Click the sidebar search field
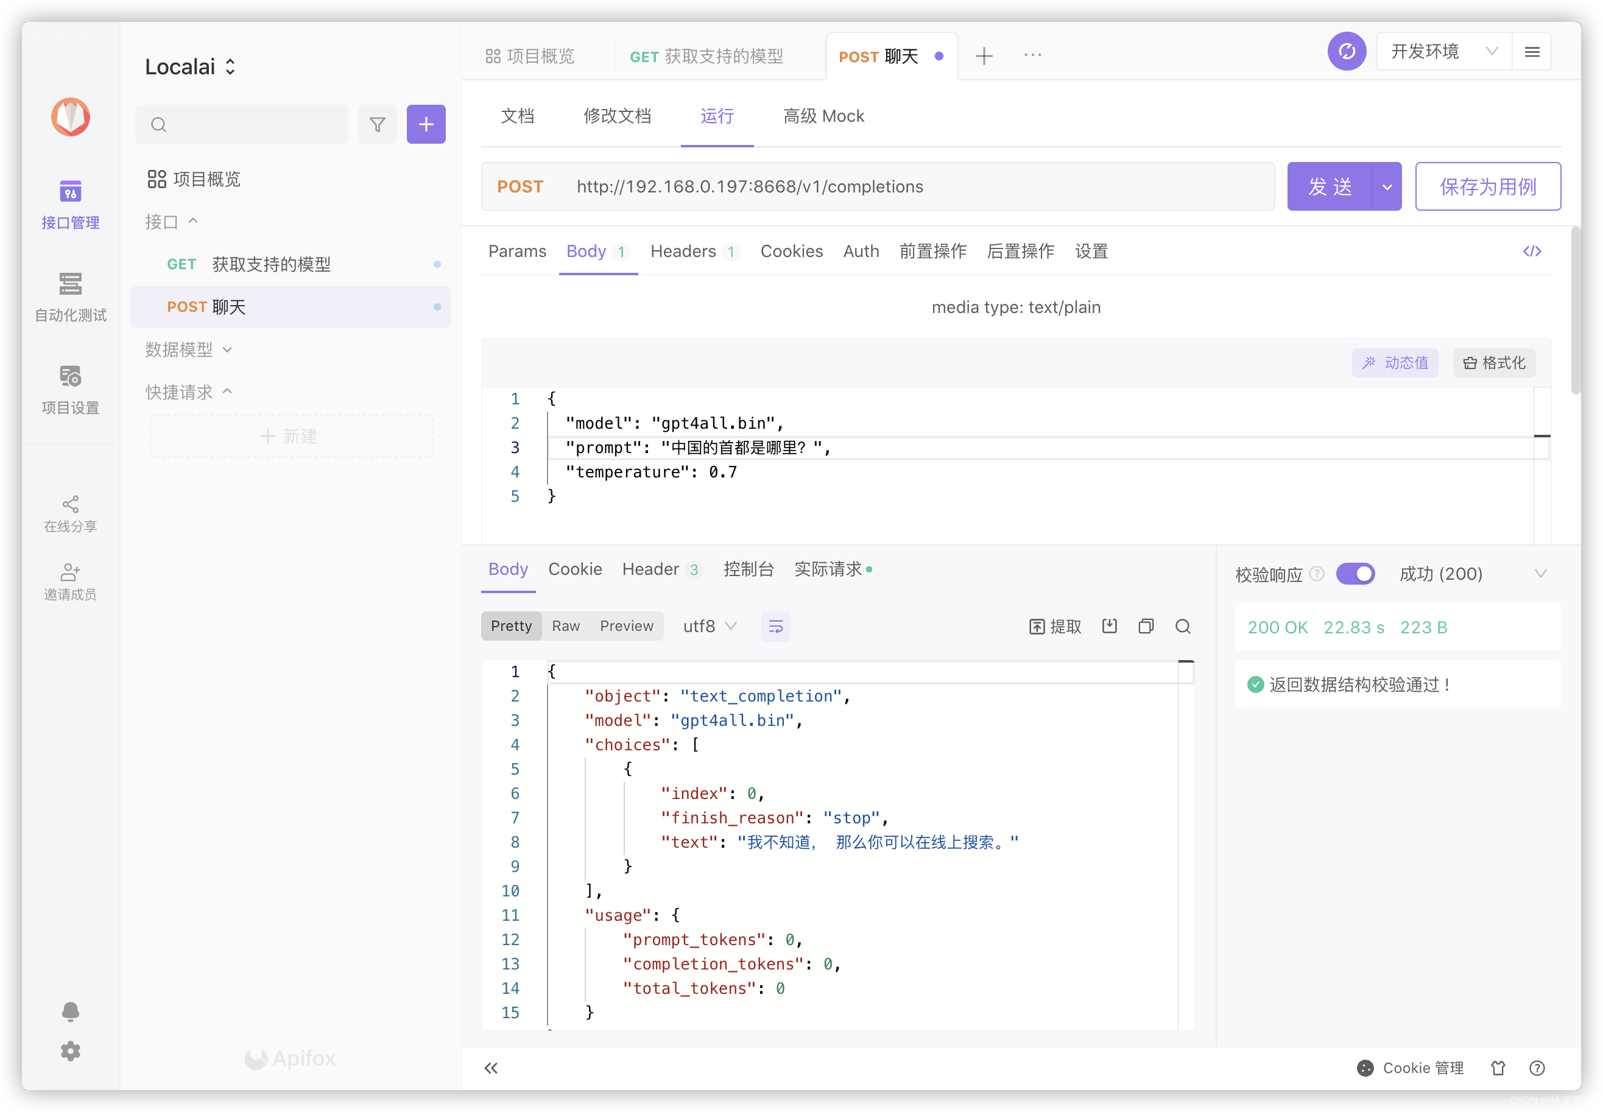 tap(241, 125)
